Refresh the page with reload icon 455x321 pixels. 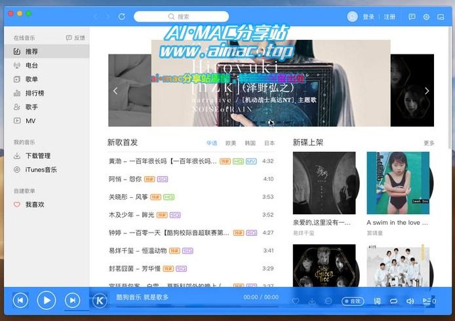pos(121,16)
